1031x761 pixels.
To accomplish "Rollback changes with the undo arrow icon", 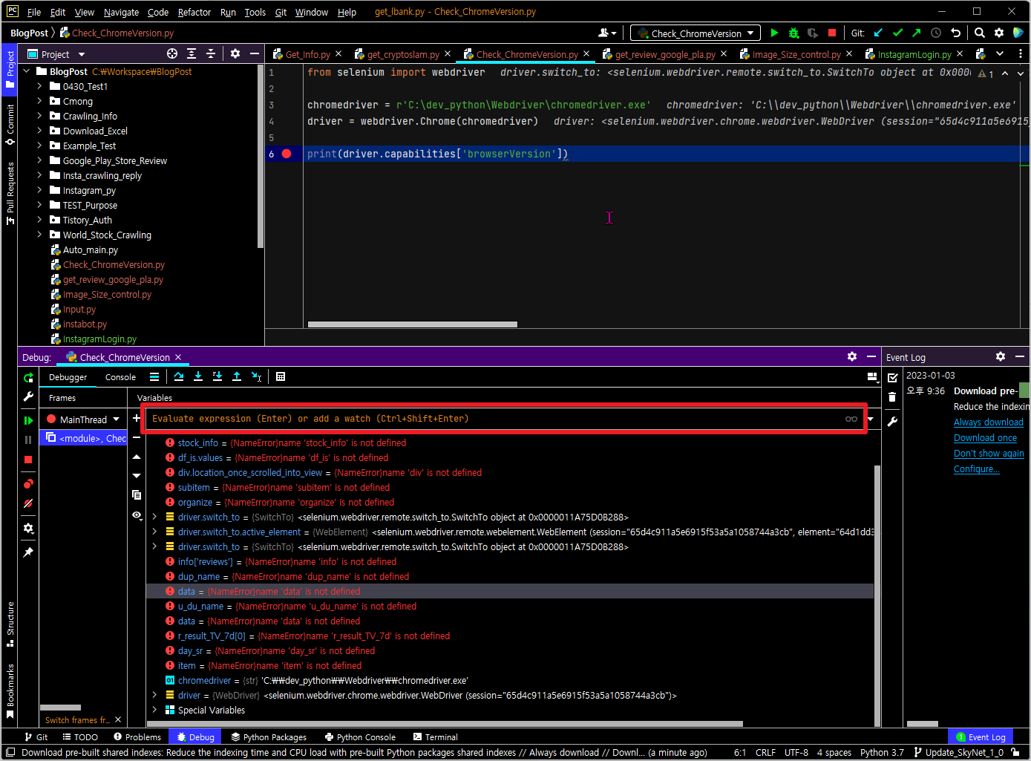I will click(955, 33).
